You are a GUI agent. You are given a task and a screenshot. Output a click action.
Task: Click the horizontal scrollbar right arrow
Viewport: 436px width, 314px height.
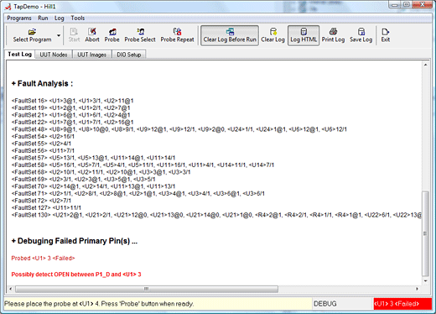417,289
